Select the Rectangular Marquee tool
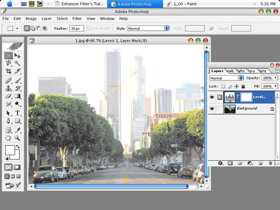This screenshot has width=280, height=210. [8, 55]
